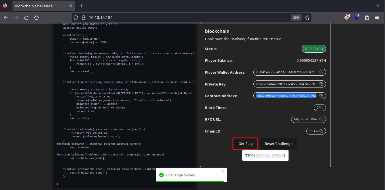Expand the list all tabs chevron
The width and height of the screenshot is (385, 190).
[x=378, y=6]
